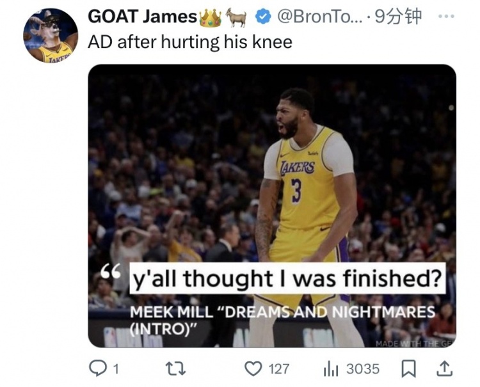Open the view analytics bar-chart icon
Screen dimensions: 480x387
[331, 368]
